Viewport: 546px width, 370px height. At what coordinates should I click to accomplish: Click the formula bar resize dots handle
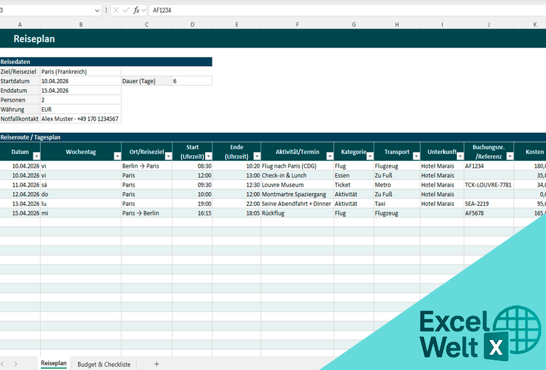(x=106, y=10)
